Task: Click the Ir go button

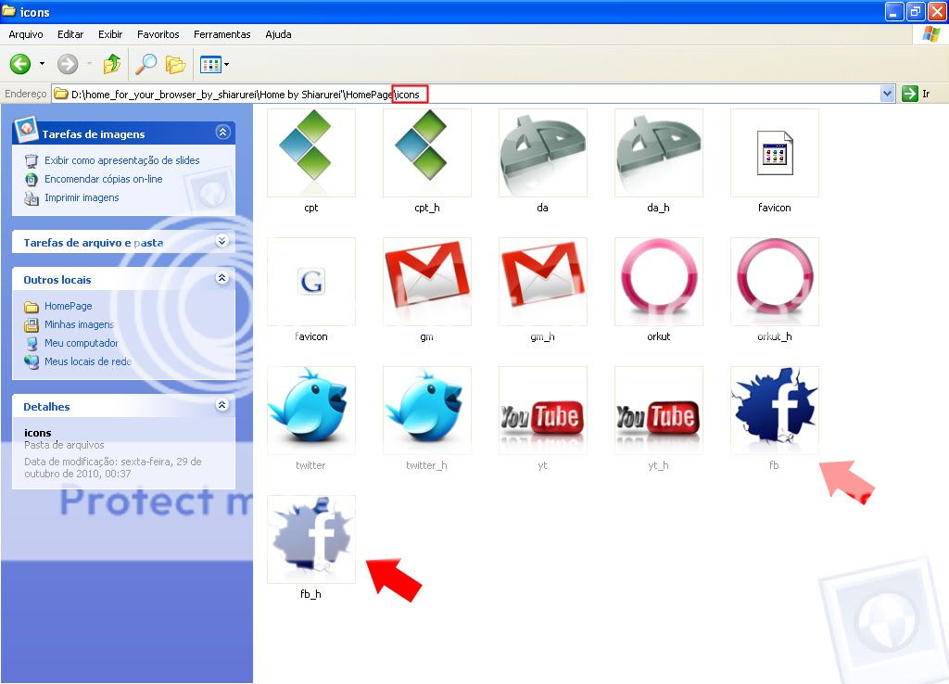Action: pyautogui.click(x=917, y=94)
